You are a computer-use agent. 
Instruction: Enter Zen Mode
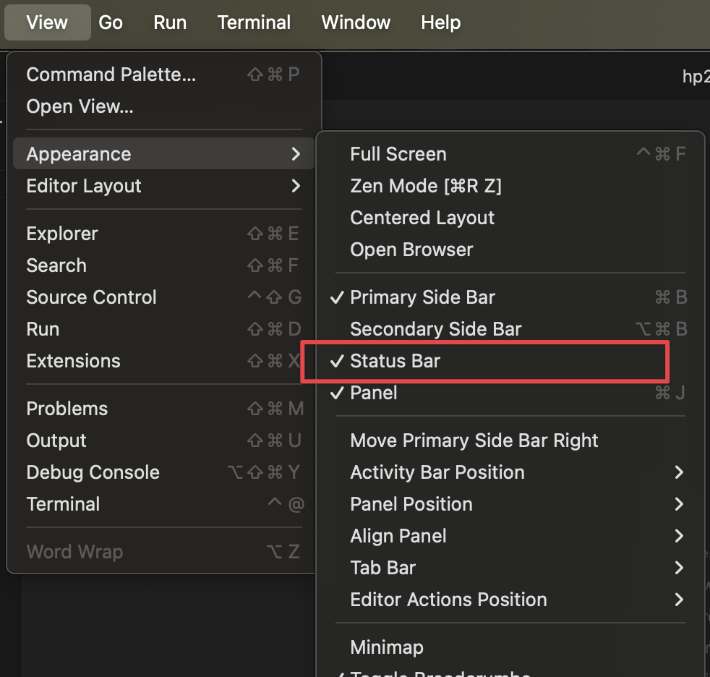click(426, 186)
